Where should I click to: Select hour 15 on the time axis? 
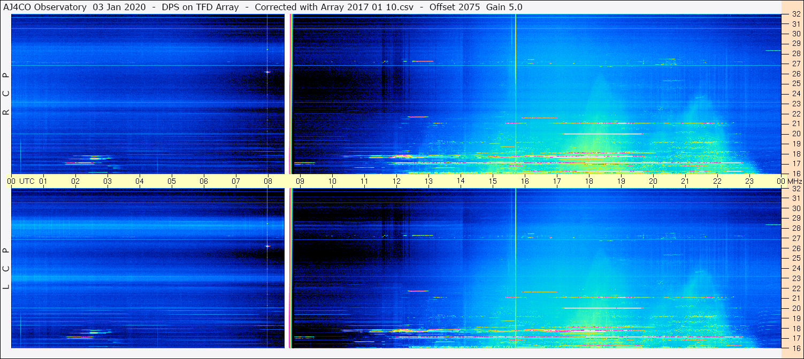pos(493,181)
